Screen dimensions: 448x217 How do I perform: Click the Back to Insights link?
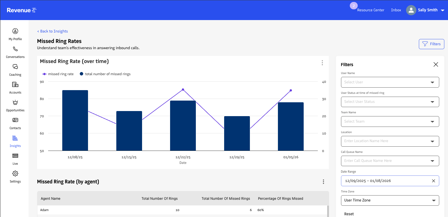tap(53, 31)
